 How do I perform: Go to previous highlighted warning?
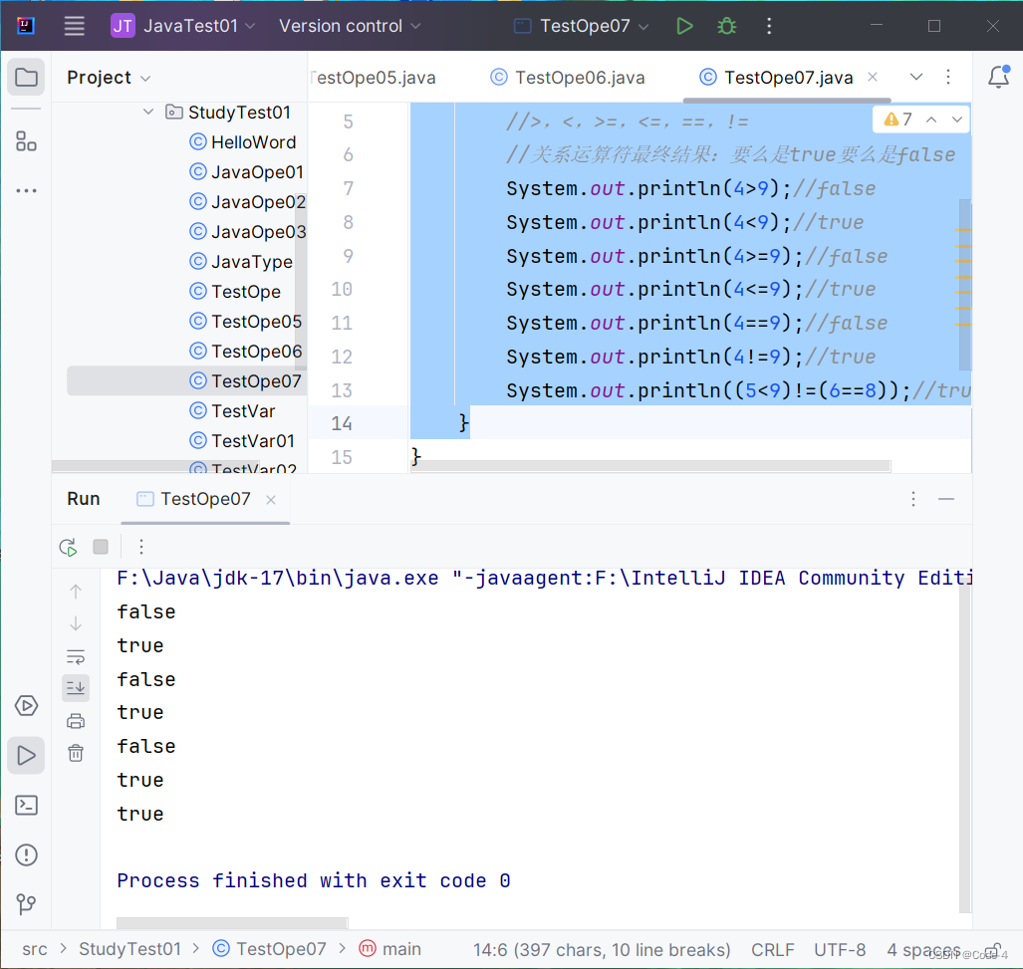pyautogui.click(x=931, y=120)
